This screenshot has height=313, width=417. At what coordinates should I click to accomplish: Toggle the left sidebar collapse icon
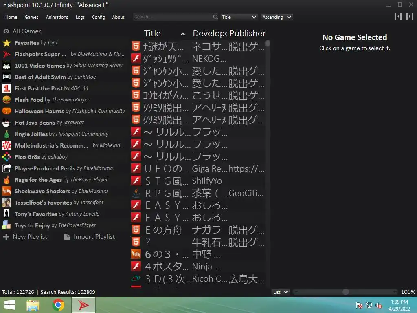398,16
